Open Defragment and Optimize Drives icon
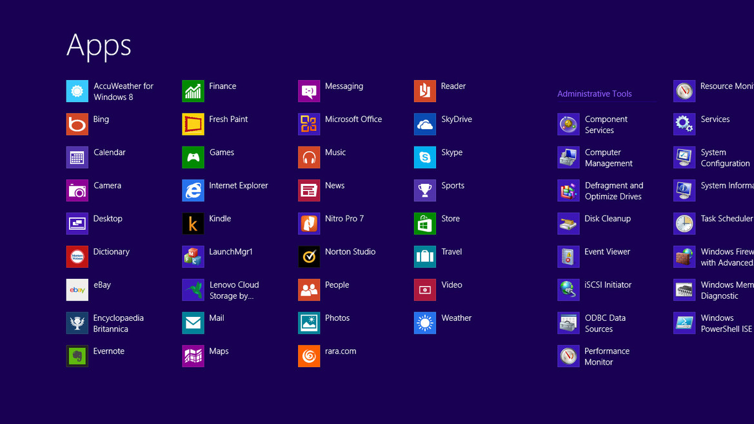The image size is (754, 424). tap(568, 190)
